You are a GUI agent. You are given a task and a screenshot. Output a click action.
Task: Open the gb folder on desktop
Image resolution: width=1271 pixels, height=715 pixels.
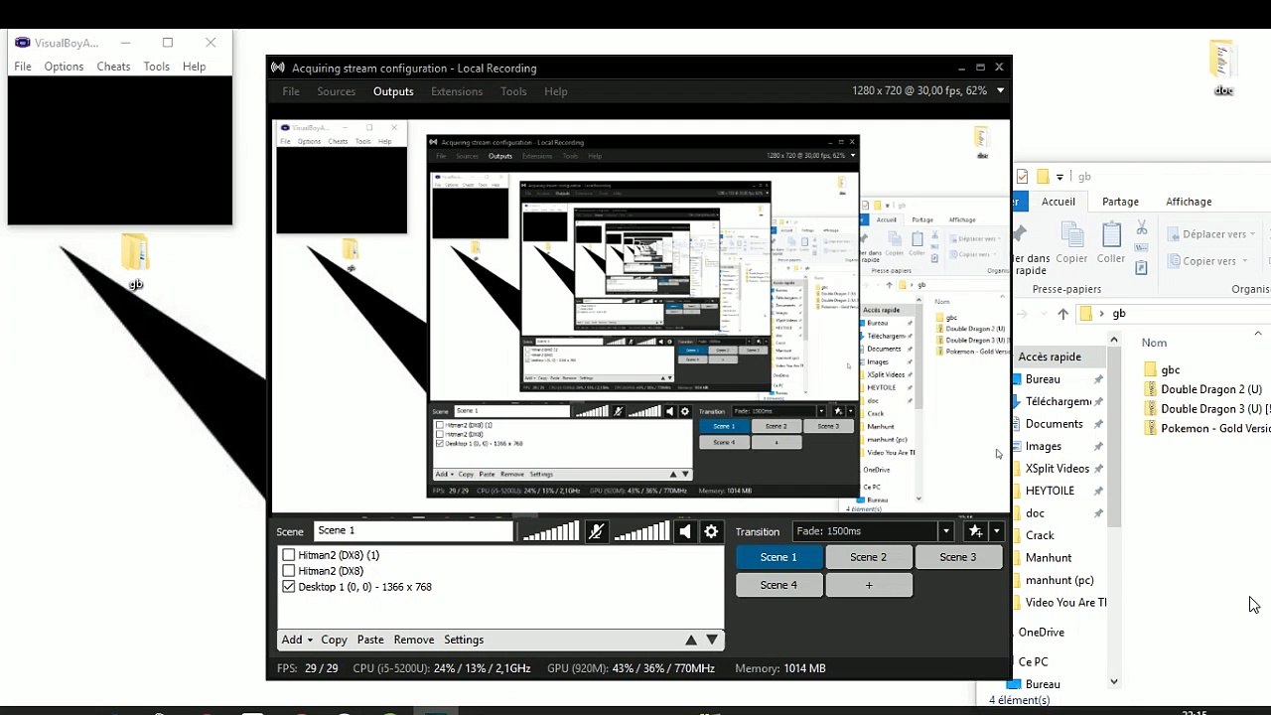(x=135, y=260)
